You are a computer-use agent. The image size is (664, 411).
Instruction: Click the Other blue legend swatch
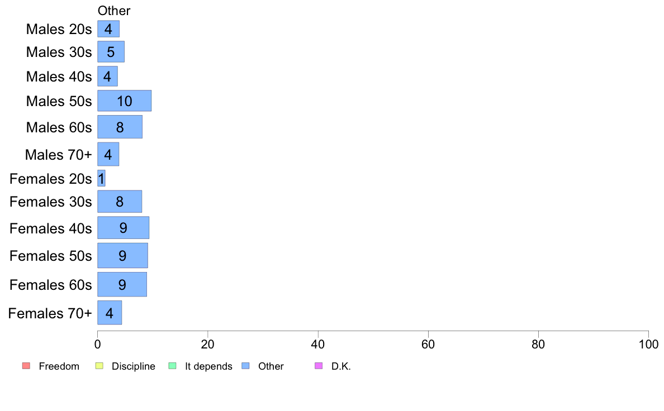[245, 366]
